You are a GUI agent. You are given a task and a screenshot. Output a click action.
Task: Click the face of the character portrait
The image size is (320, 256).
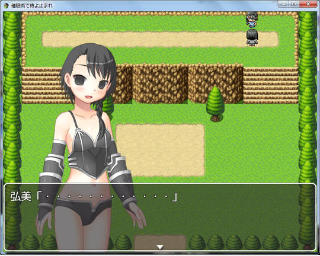click(x=90, y=84)
